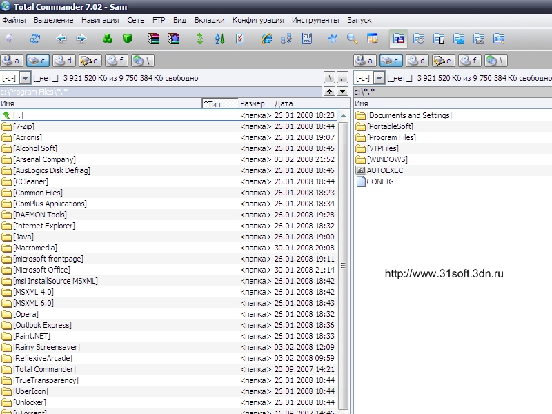This screenshot has width=552, height=414.
Task: Open the left panel drive dropdown
Action: 25,78
